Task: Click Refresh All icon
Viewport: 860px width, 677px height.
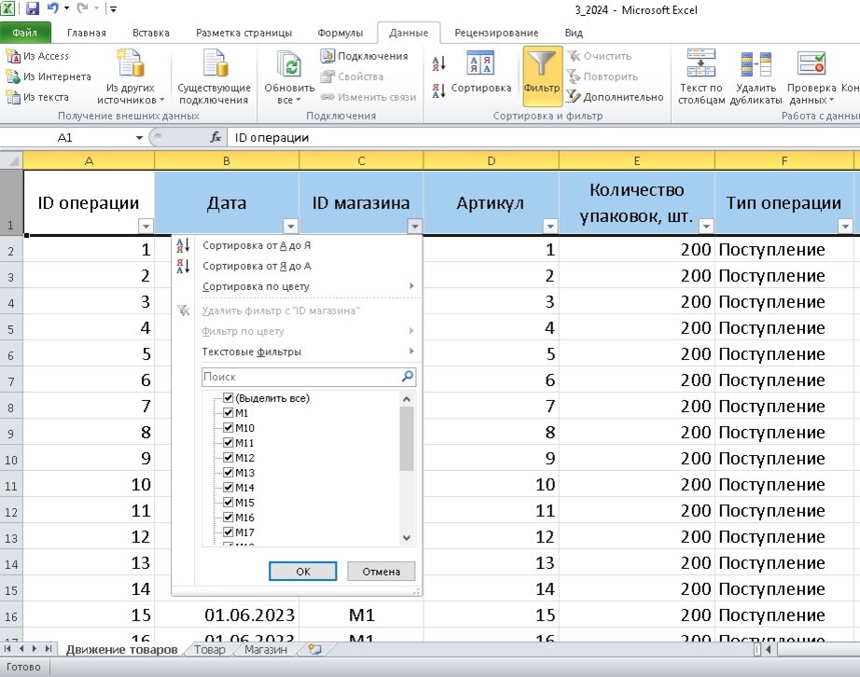Action: click(x=289, y=64)
